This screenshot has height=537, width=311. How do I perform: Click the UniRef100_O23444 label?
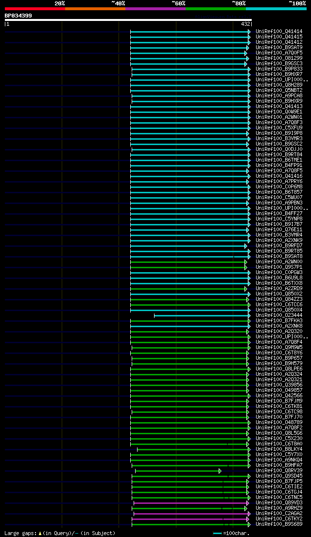coord(279,315)
